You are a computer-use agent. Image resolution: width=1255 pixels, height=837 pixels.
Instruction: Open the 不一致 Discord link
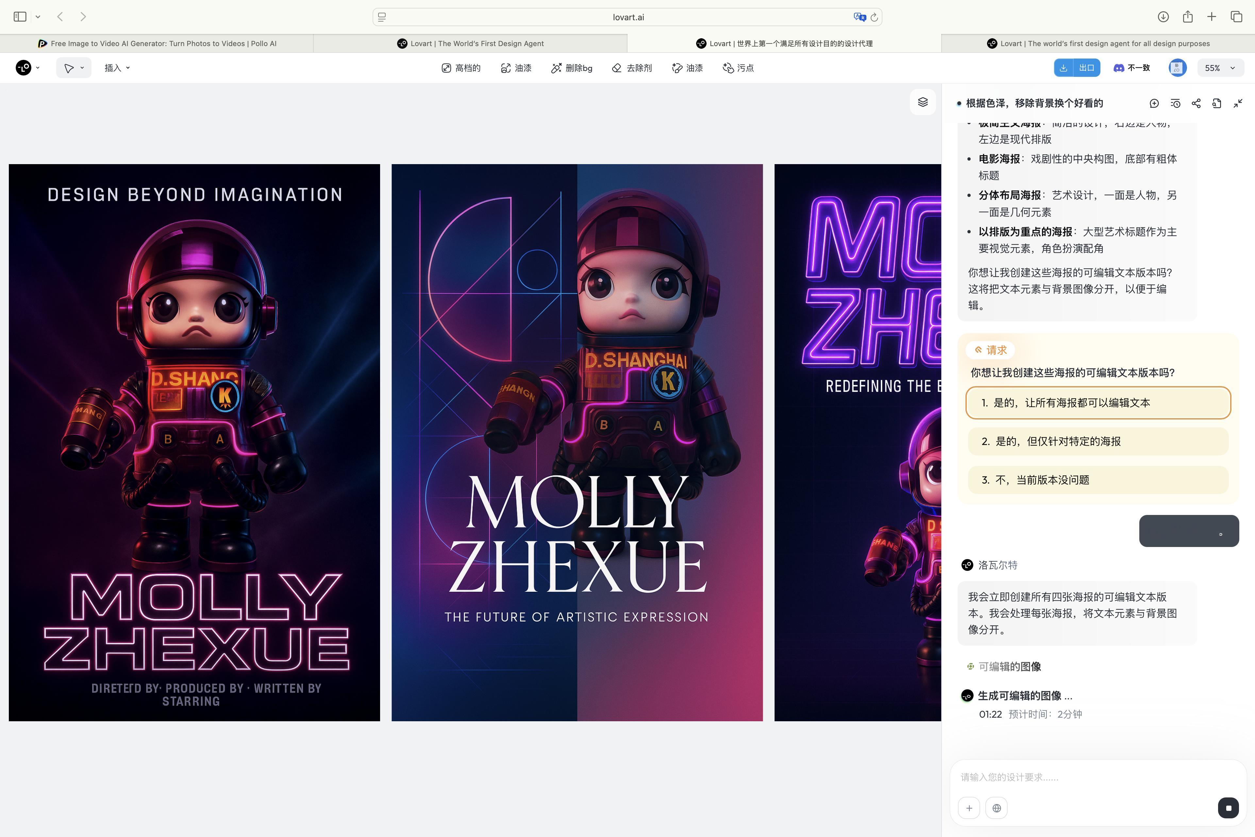(x=1132, y=68)
